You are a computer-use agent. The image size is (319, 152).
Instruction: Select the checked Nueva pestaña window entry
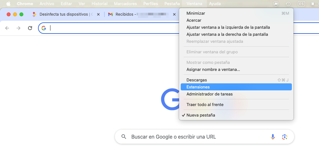(201, 115)
